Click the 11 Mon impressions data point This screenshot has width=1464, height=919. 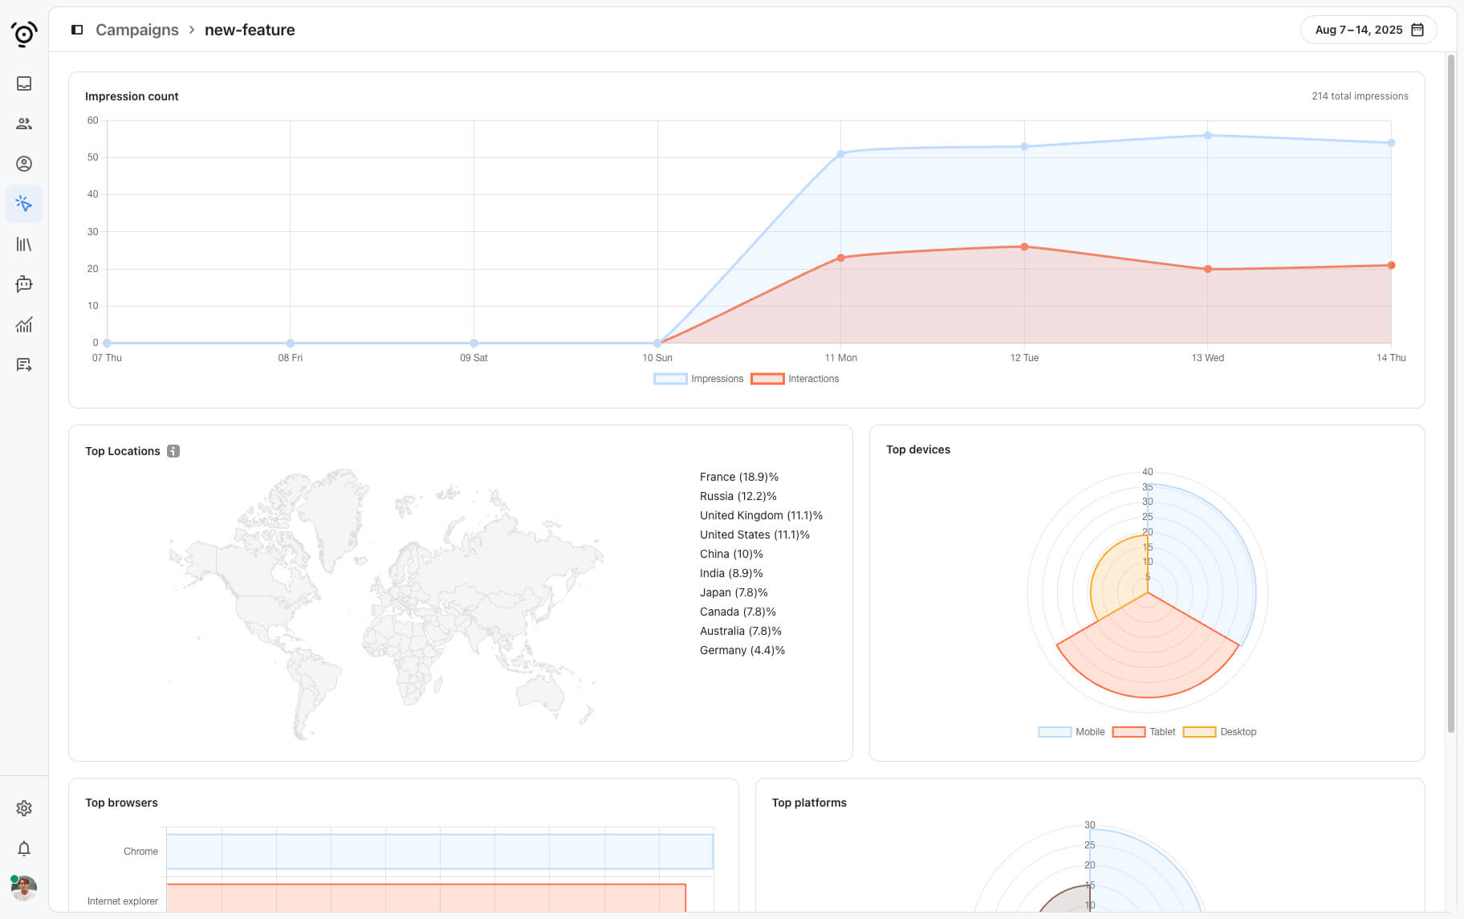click(x=840, y=153)
